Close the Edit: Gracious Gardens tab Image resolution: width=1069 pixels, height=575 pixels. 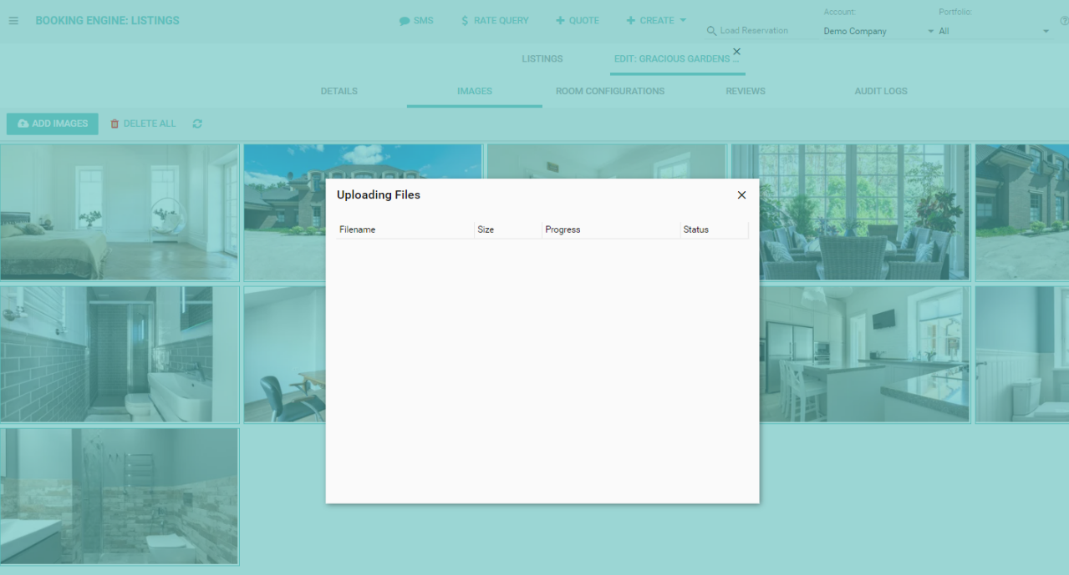(x=736, y=52)
